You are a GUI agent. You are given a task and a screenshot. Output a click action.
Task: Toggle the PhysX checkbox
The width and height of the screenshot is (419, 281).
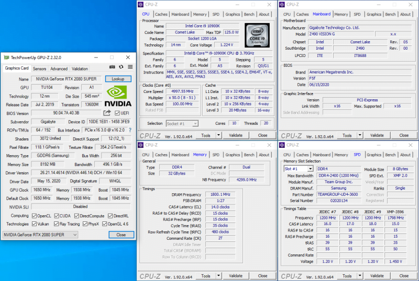coord(85,224)
